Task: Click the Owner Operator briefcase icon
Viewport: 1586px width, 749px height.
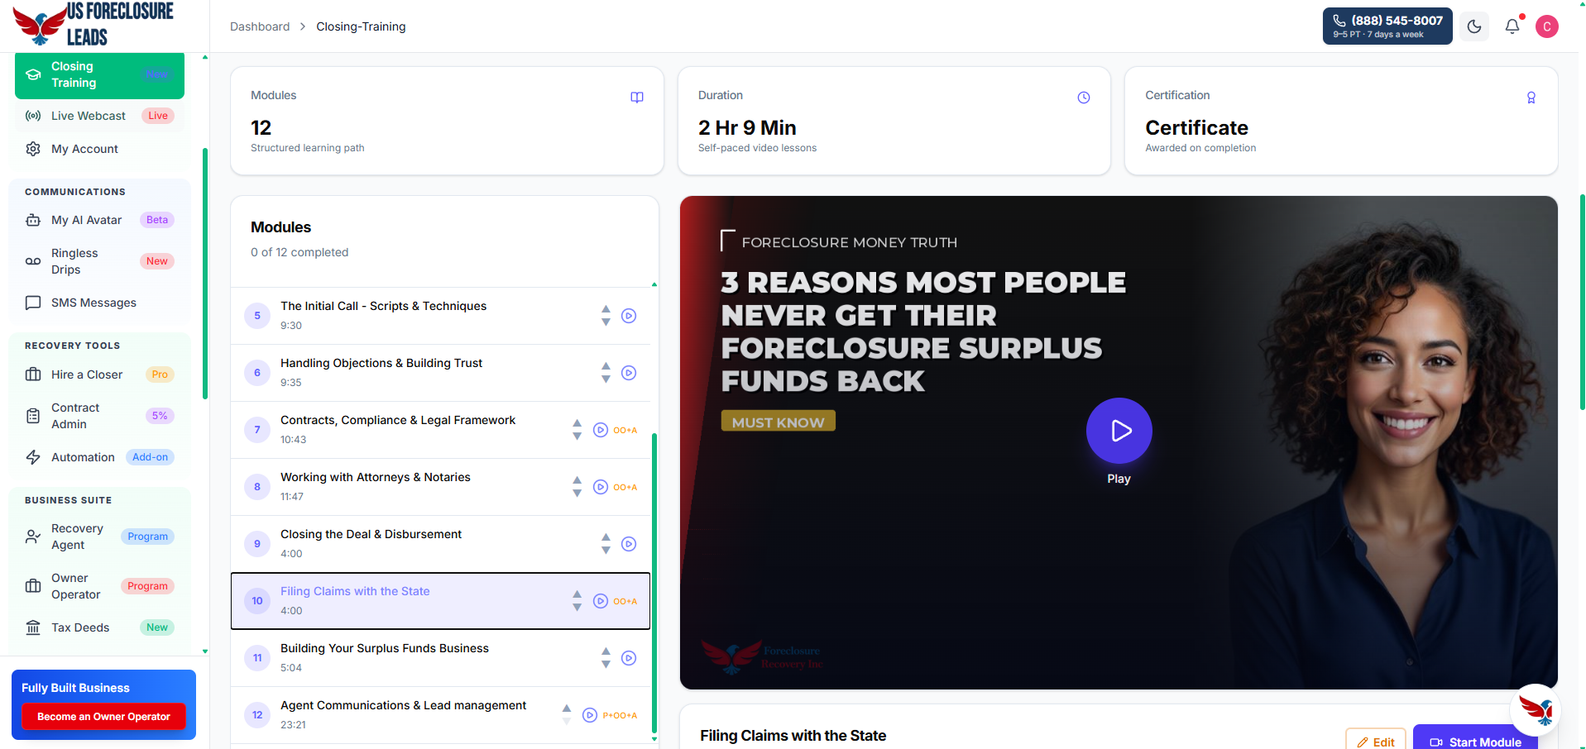Action: click(x=33, y=586)
